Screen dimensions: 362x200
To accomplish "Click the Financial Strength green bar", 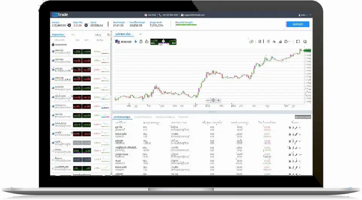I will pyautogui.click(x=186, y=25).
